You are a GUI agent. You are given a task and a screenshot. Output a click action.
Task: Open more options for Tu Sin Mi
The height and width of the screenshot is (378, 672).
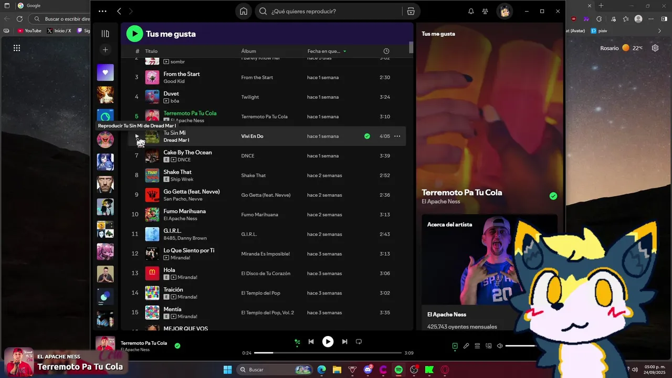point(397,136)
